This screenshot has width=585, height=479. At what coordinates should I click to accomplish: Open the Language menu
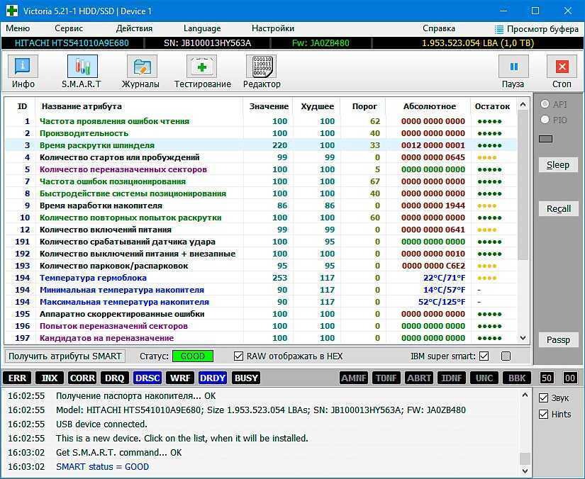click(x=202, y=28)
